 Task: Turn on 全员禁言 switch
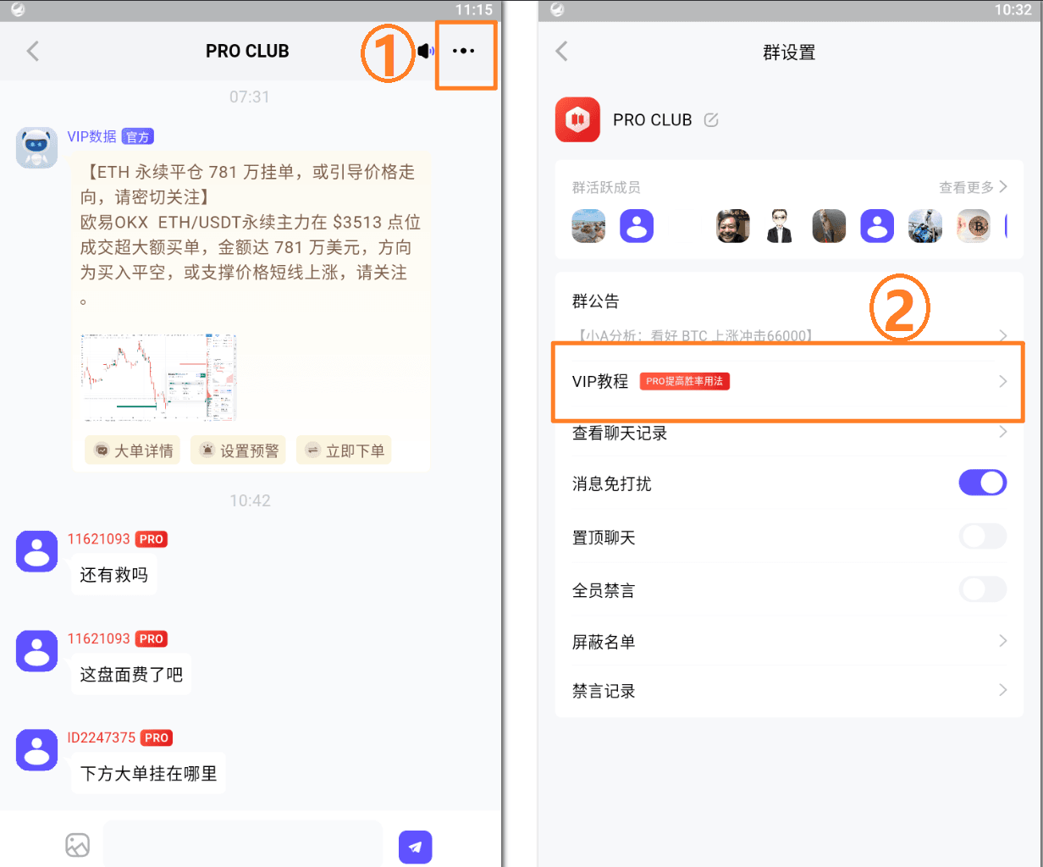tap(982, 589)
